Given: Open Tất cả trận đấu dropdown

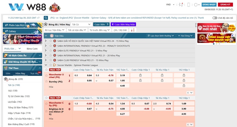Looking at the screenshot, I should pos(77,30).
